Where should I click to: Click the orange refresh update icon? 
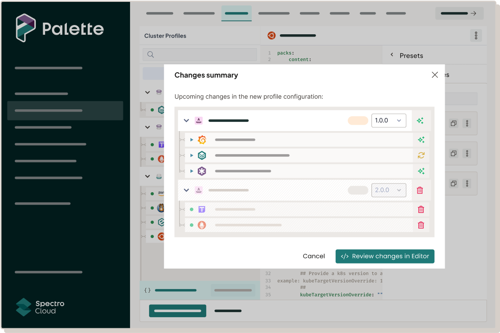click(x=421, y=155)
